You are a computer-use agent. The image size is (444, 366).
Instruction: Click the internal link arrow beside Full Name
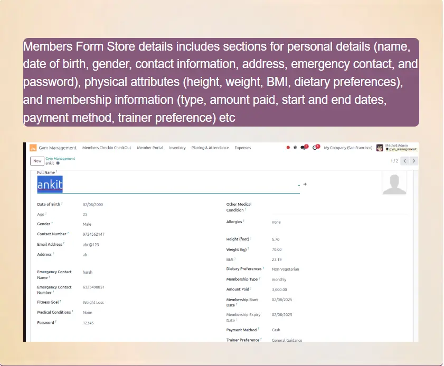point(305,185)
